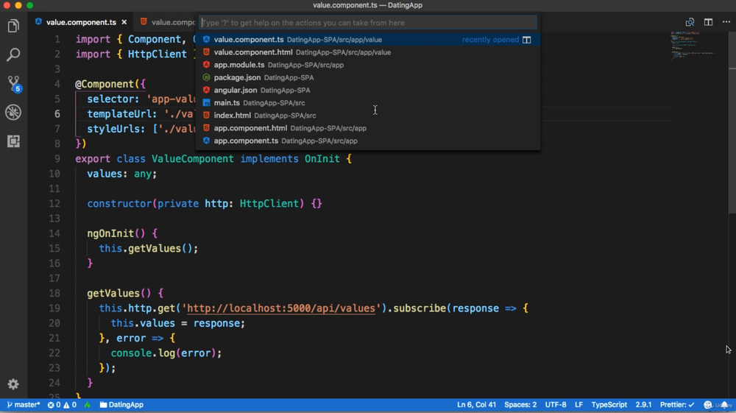Change end of line sequence LF

pos(578,405)
